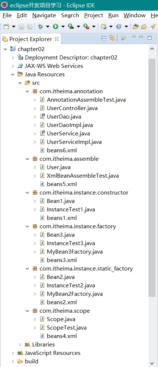Open the Edit menu
Image resolution: width=158 pixels, height=367 pixels.
(x=22, y=15)
